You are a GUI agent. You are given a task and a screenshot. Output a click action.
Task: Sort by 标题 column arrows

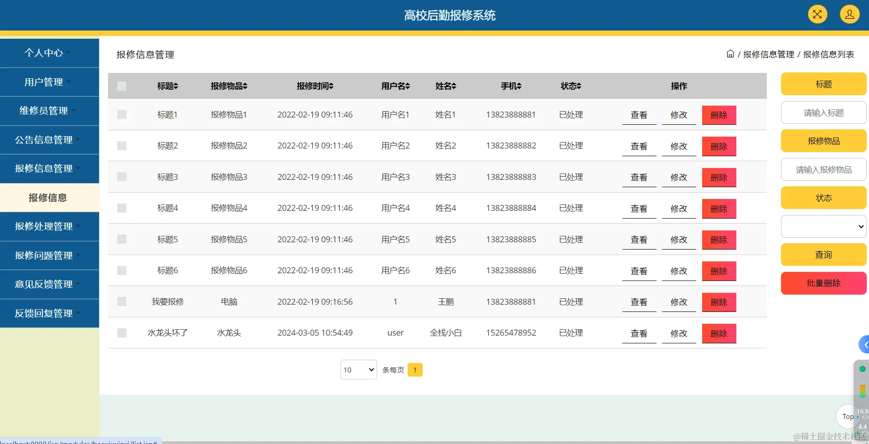click(x=176, y=86)
